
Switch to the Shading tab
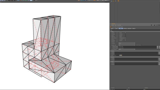(x=125, y=28)
